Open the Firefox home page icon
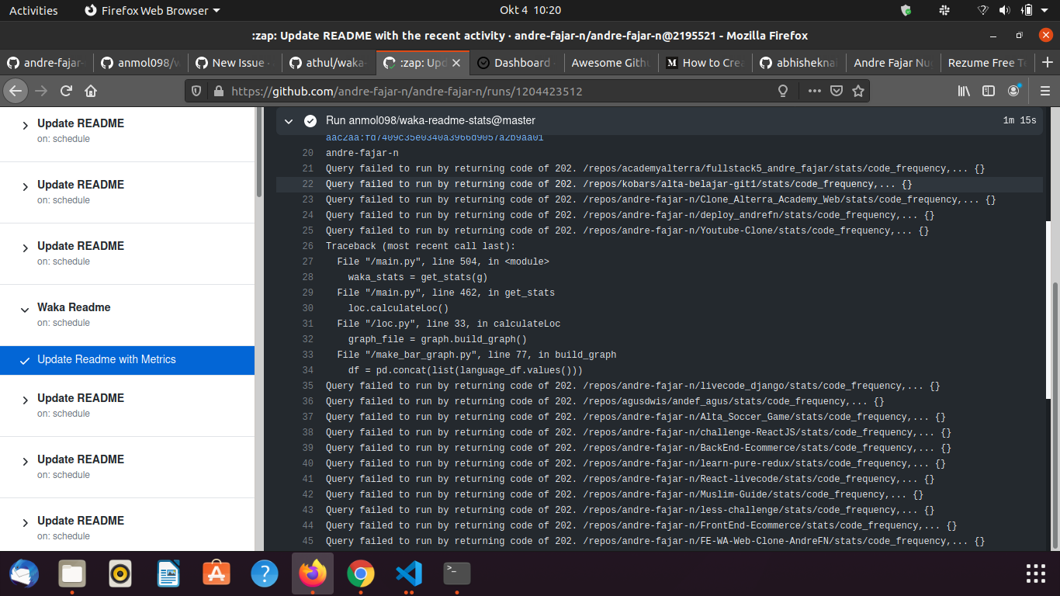The height and width of the screenshot is (596, 1060). tap(91, 91)
